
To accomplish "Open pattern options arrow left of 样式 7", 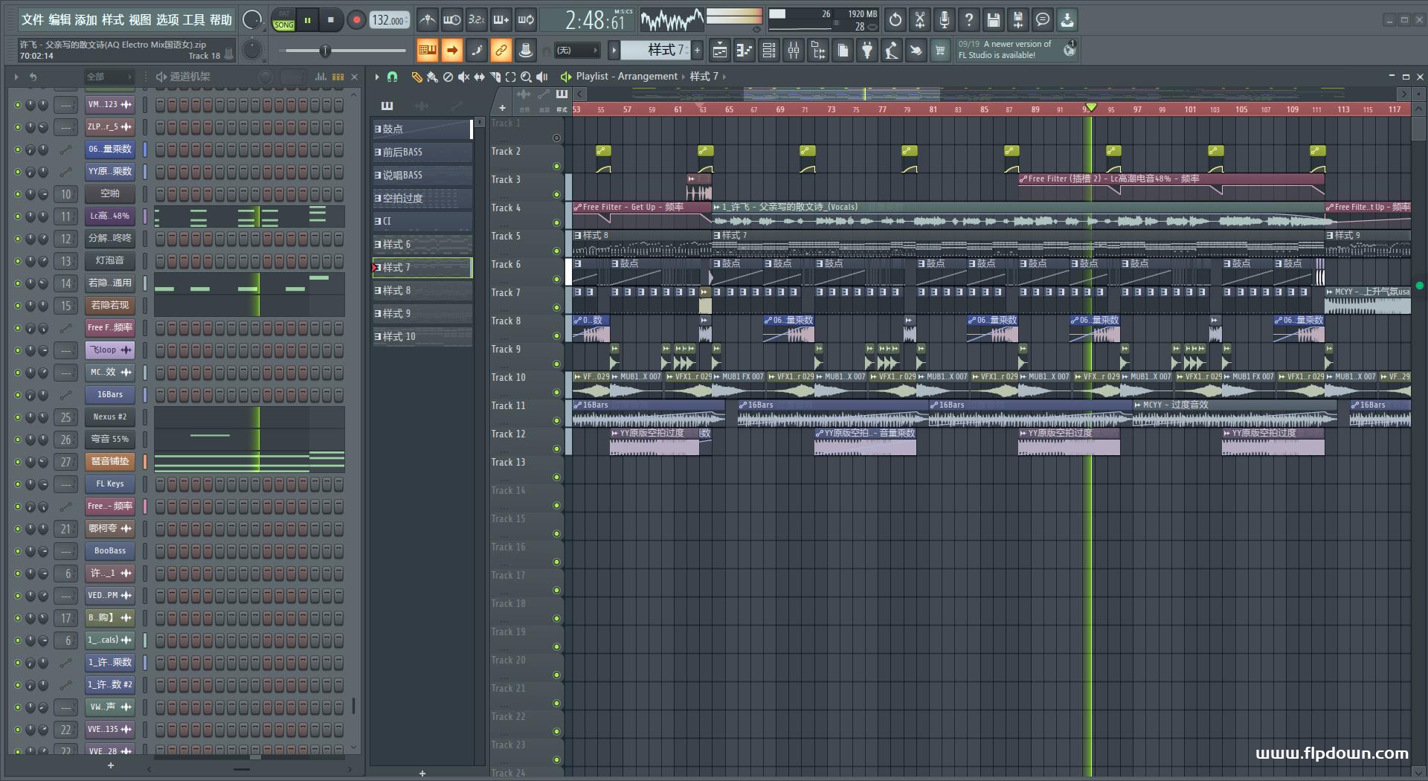I will coord(614,51).
